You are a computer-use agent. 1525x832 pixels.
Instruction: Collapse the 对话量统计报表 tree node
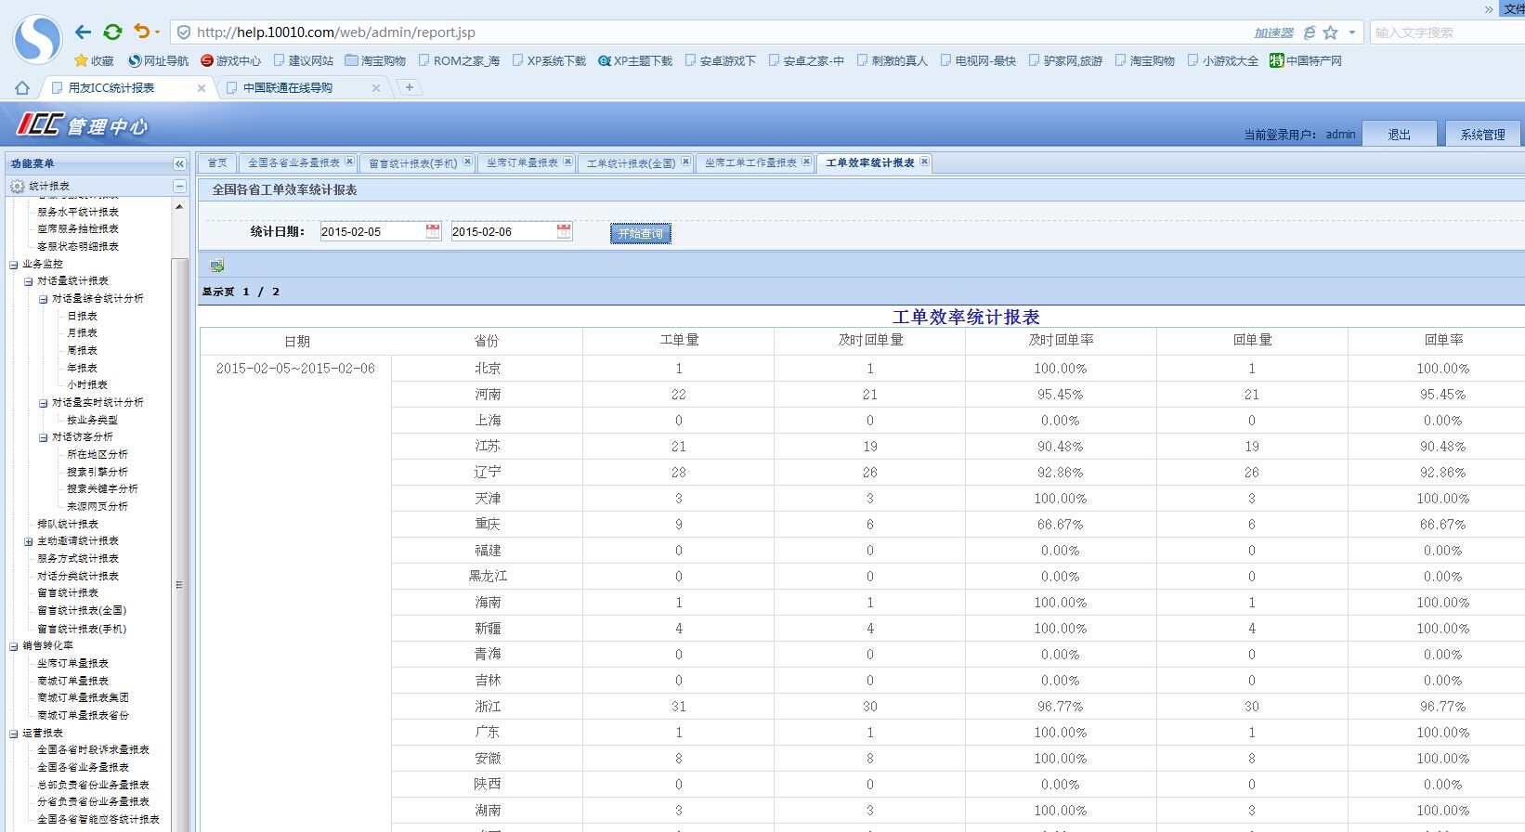coord(28,280)
